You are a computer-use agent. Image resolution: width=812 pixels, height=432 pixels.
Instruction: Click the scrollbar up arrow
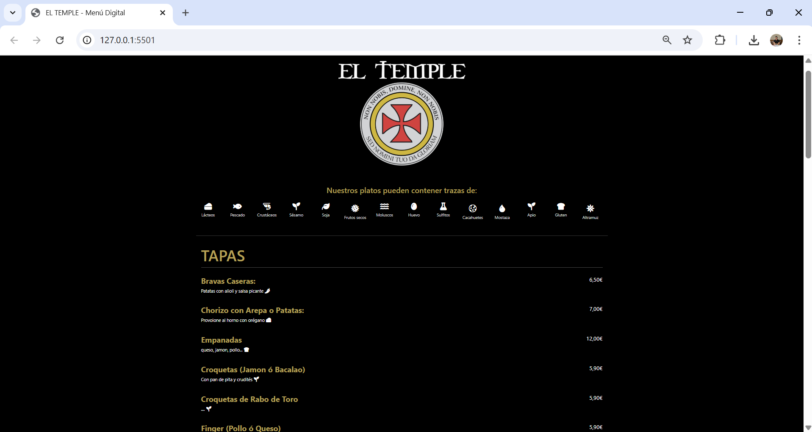tap(808, 61)
